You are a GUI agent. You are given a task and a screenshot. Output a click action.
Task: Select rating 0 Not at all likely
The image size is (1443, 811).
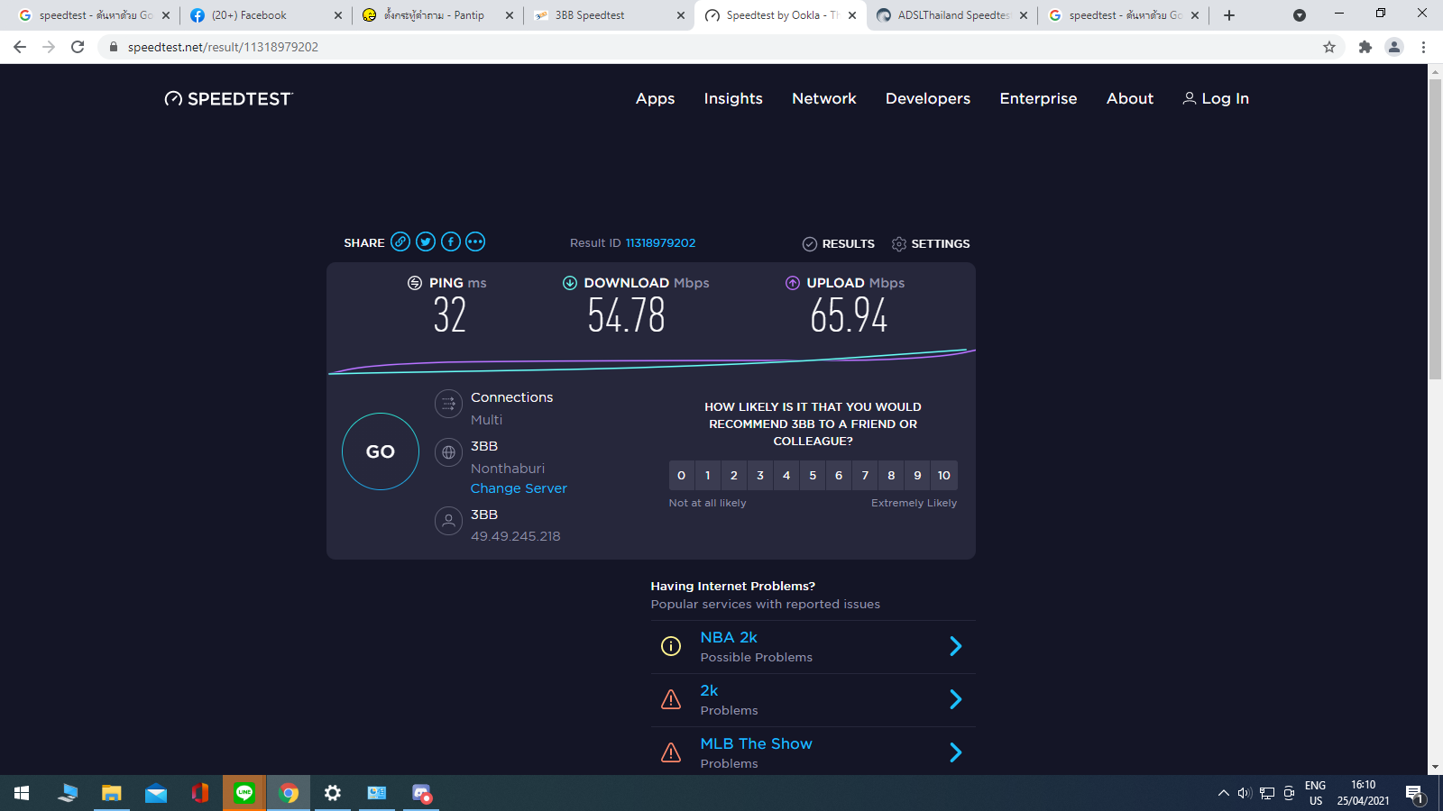pos(681,476)
